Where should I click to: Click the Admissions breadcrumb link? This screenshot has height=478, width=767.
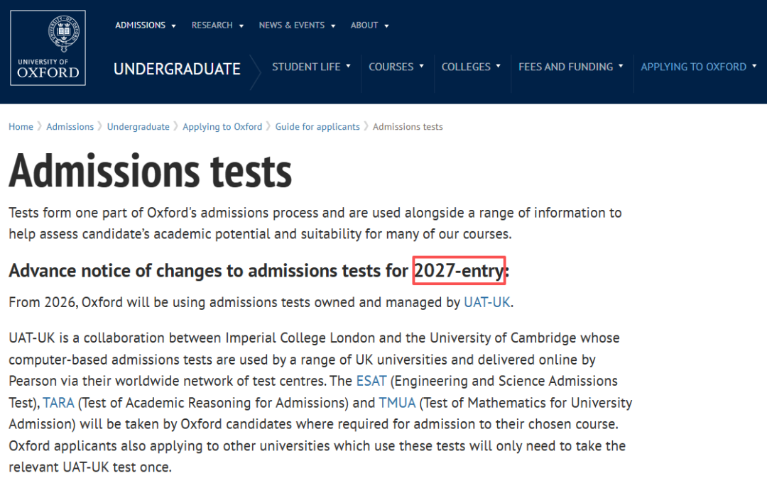coord(70,127)
